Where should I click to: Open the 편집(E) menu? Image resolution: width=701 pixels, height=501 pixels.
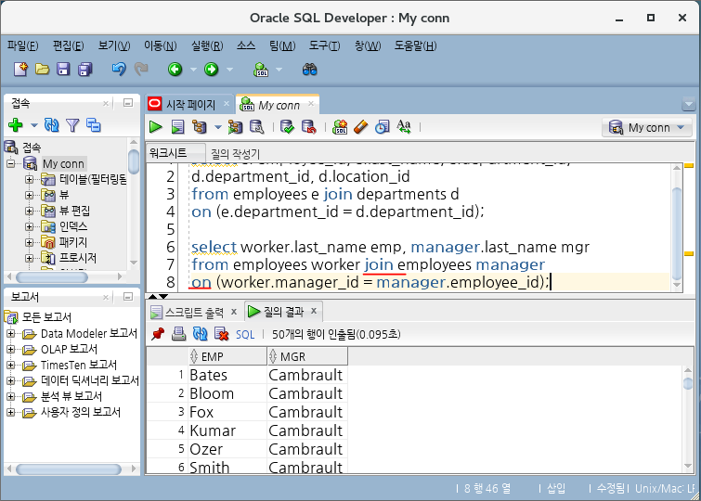tap(68, 45)
